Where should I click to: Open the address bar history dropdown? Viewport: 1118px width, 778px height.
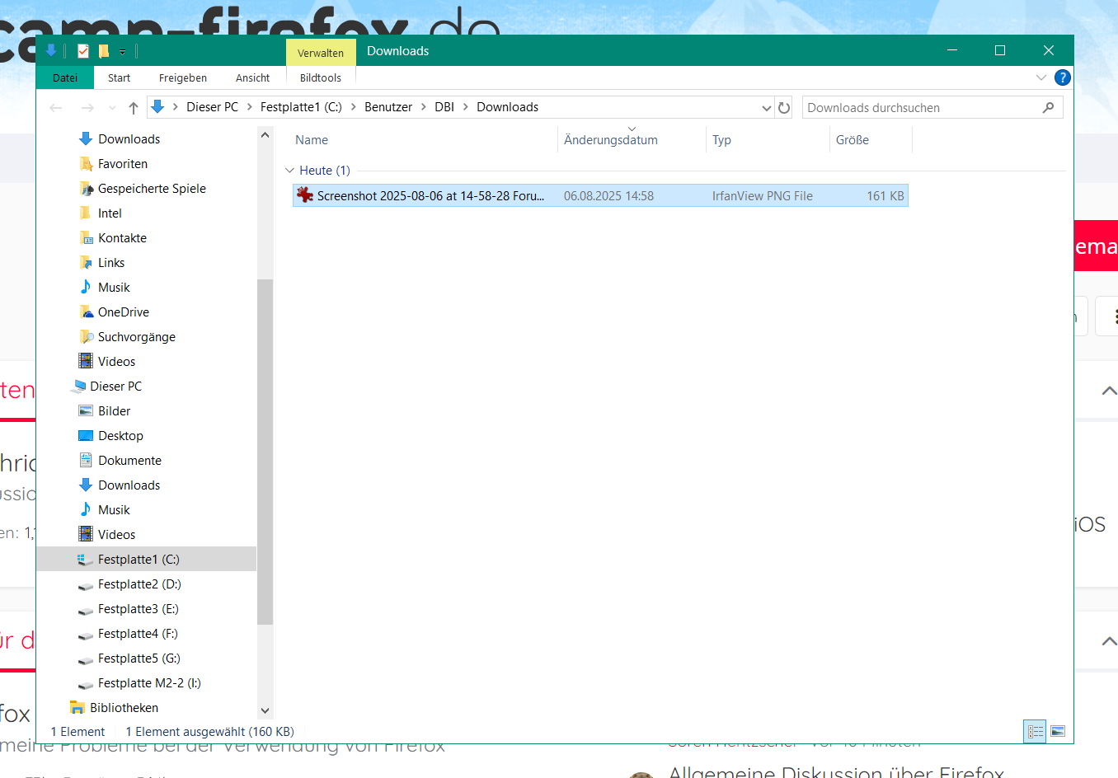coord(766,107)
